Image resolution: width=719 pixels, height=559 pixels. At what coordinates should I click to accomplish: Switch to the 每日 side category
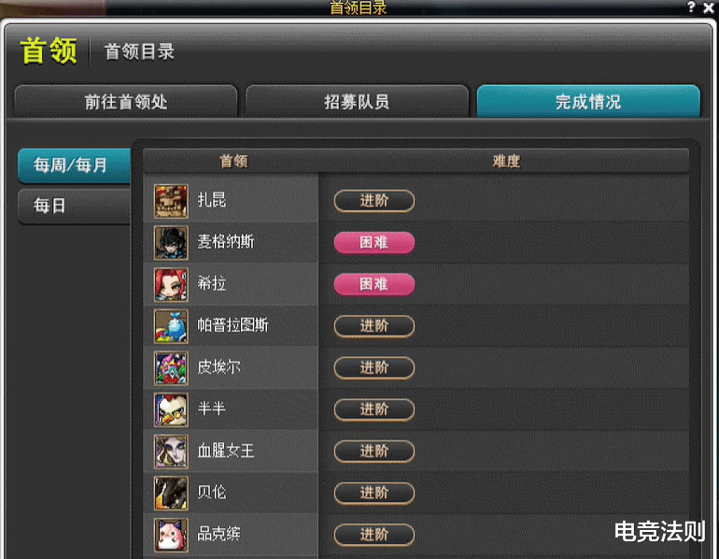tap(75, 206)
